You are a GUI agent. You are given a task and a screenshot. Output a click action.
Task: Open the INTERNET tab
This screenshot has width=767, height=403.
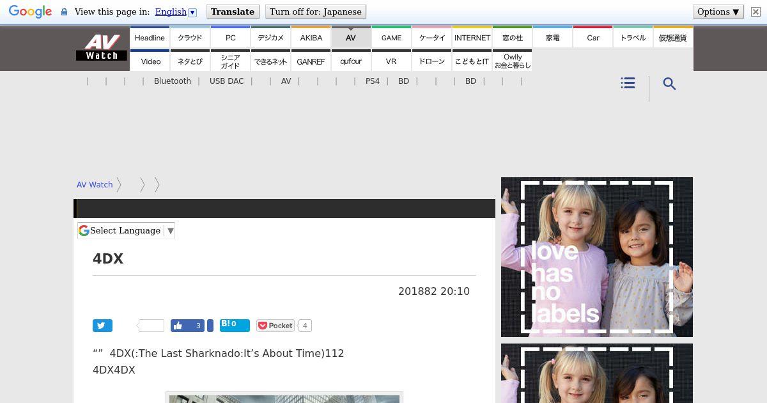tap(472, 37)
